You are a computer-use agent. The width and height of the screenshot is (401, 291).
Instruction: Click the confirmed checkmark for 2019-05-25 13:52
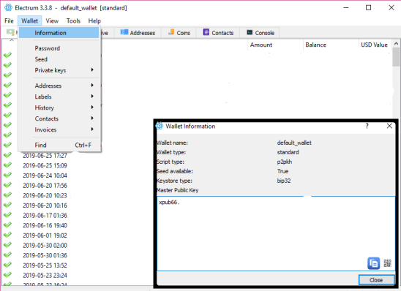(7, 265)
